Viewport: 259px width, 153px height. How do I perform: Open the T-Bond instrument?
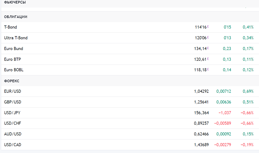point(11,27)
